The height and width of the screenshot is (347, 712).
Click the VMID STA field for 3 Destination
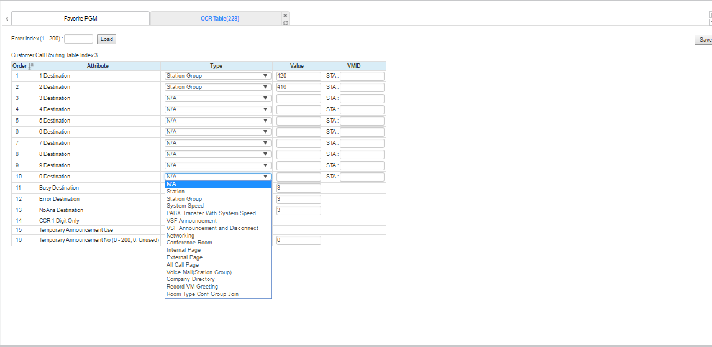(x=362, y=98)
